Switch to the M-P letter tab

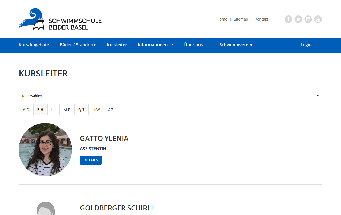pos(67,110)
